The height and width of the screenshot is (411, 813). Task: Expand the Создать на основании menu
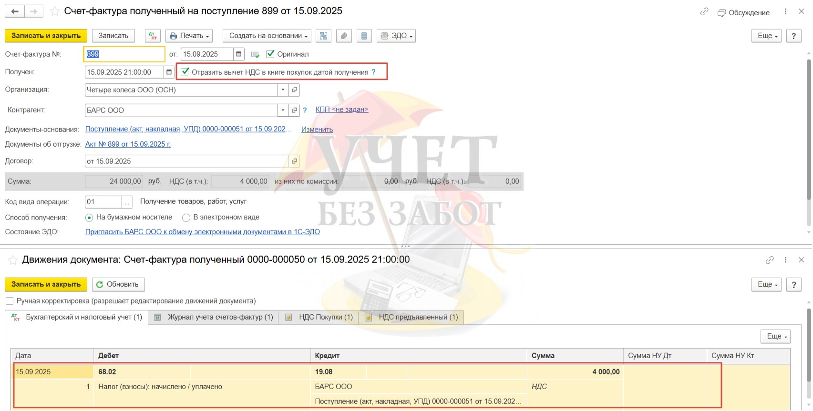268,36
